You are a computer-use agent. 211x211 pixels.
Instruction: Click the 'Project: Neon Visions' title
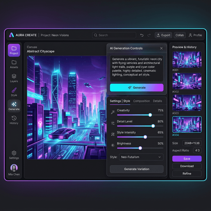pos(55,35)
